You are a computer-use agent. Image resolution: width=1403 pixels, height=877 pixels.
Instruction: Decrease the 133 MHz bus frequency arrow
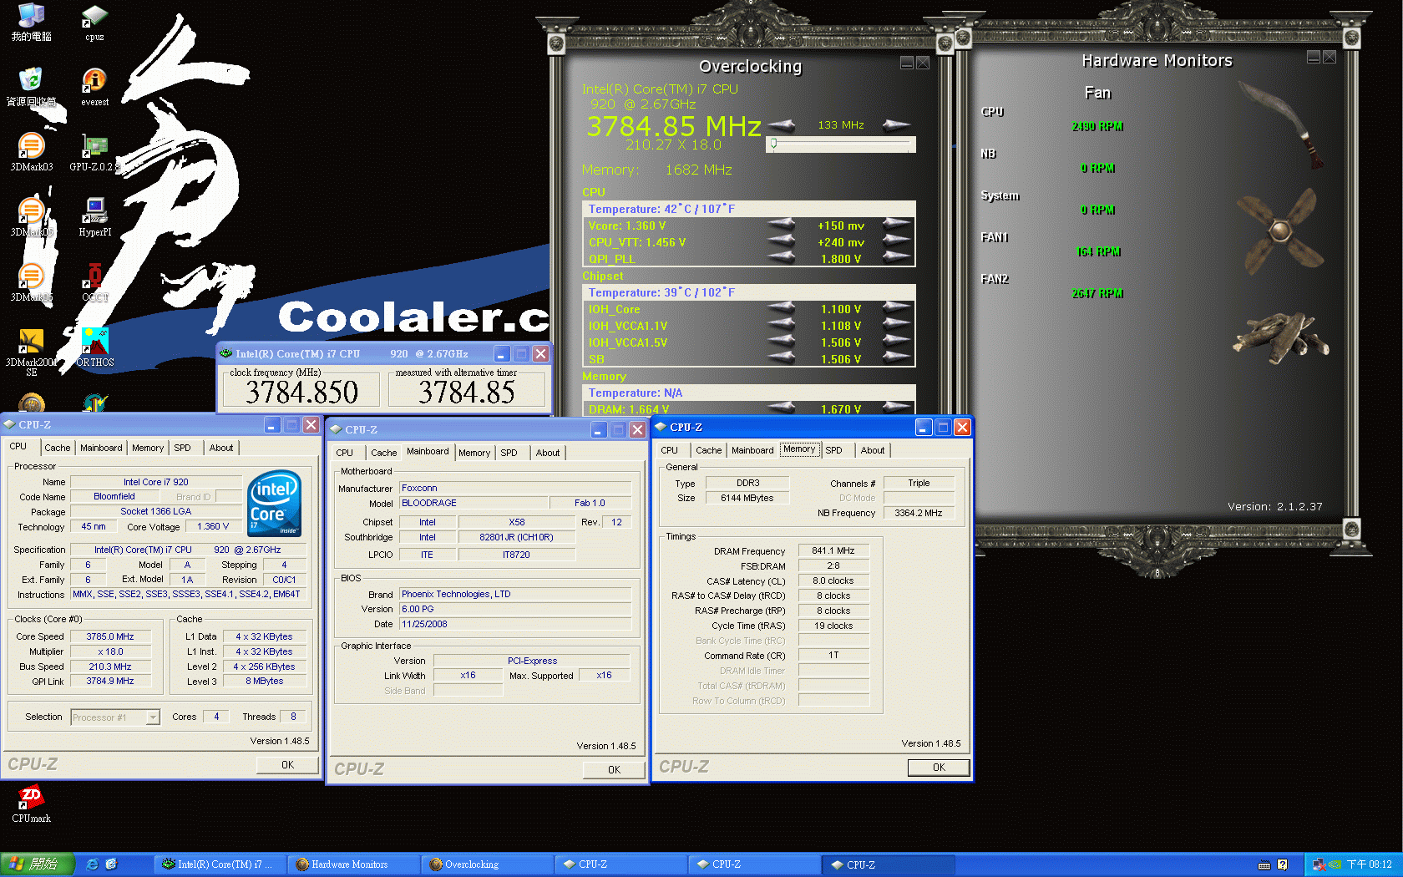pos(782,125)
